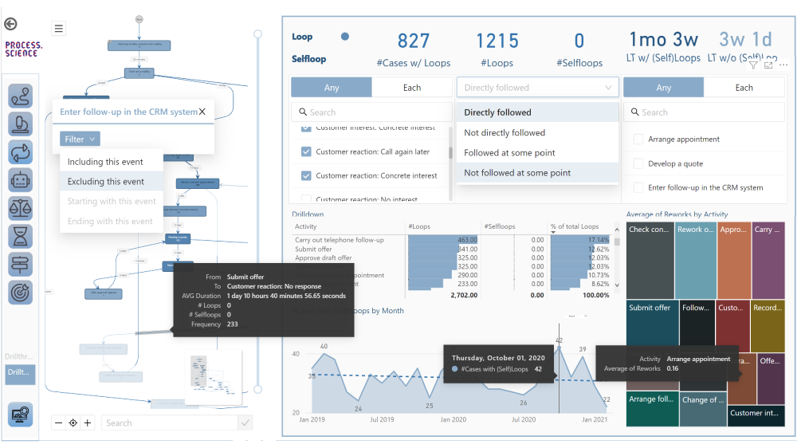The height and width of the screenshot is (448, 797).
Task: Click the target goal sidebar icon
Action: (21, 293)
